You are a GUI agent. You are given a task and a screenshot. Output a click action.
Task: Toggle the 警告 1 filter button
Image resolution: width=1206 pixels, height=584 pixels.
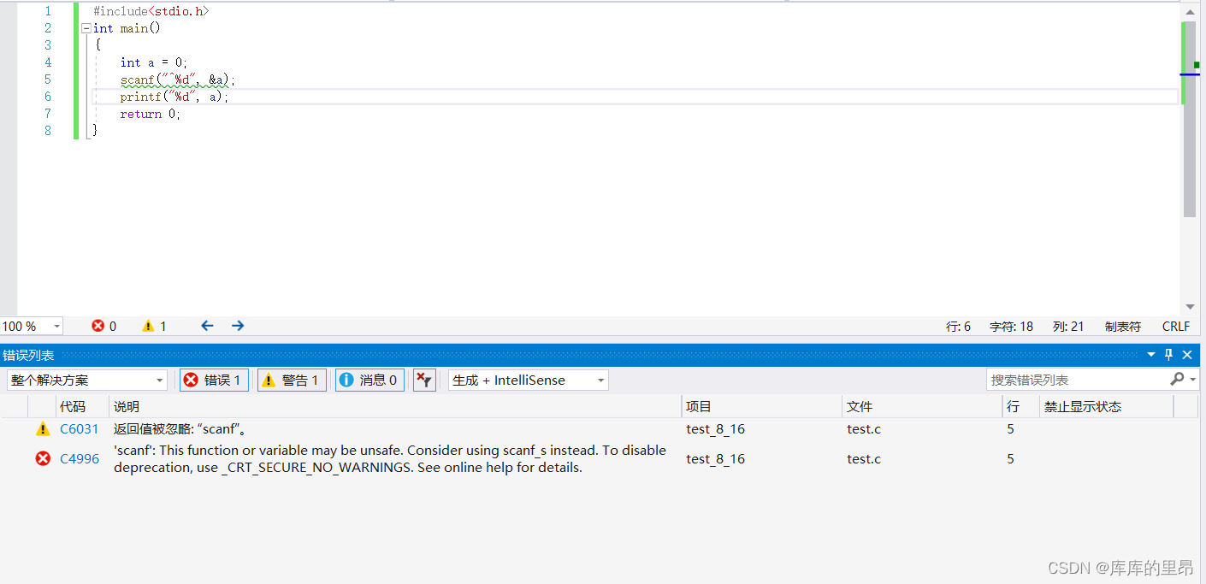click(x=292, y=380)
